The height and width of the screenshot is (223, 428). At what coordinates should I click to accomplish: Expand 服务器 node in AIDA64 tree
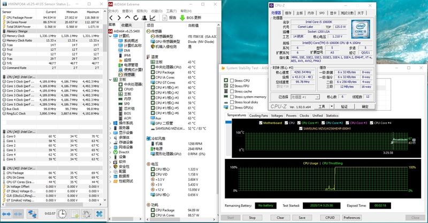[x=110, y=128]
